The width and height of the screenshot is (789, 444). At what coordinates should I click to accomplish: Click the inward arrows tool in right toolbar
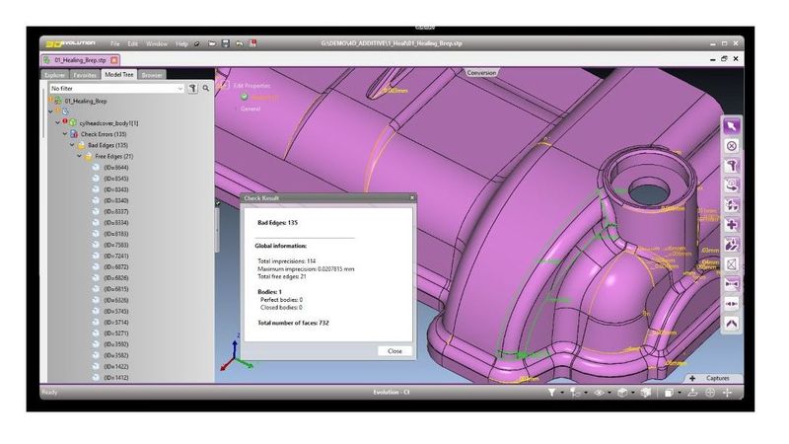(x=731, y=304)
